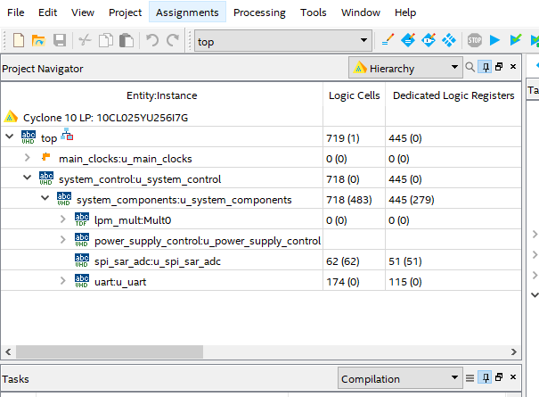Viewport: 539px width, 397px height.
Task: Open Assignment Editor pencil icon
Action: [x=388, y=40]
